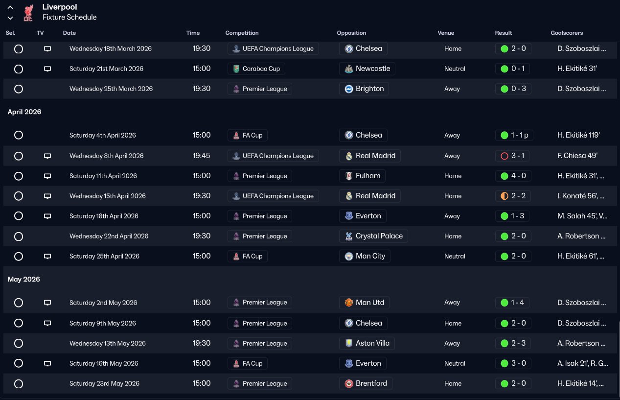Click goalscorer 'H. Ekitiké 119''
This screenshot has width=620, height=400.
(x=578, y=135)
